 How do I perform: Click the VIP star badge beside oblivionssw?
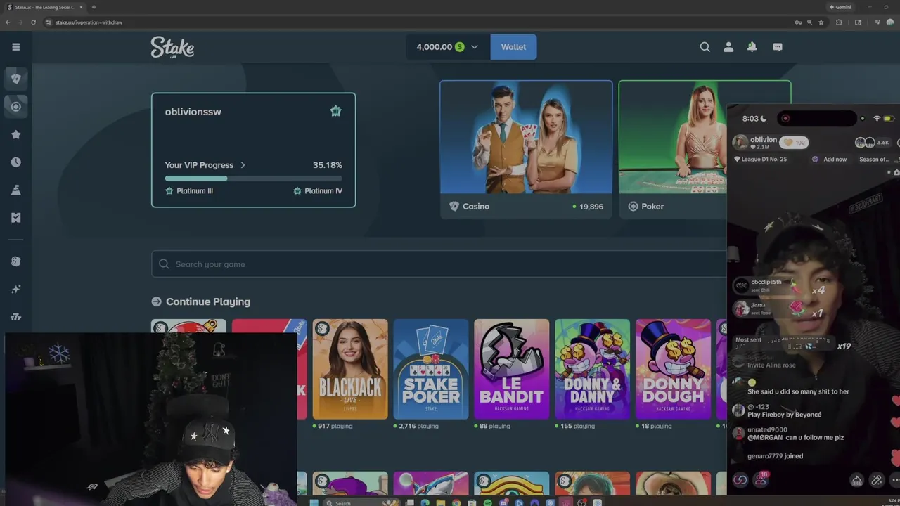(336, 111)
